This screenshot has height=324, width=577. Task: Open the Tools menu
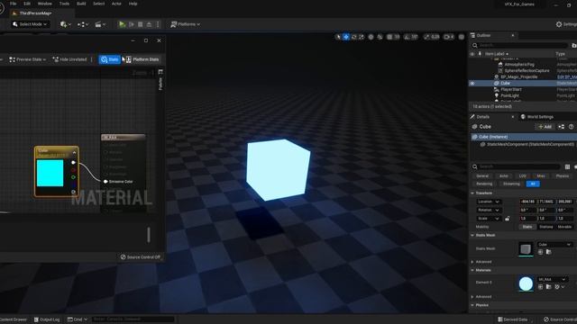pos(64,4)
